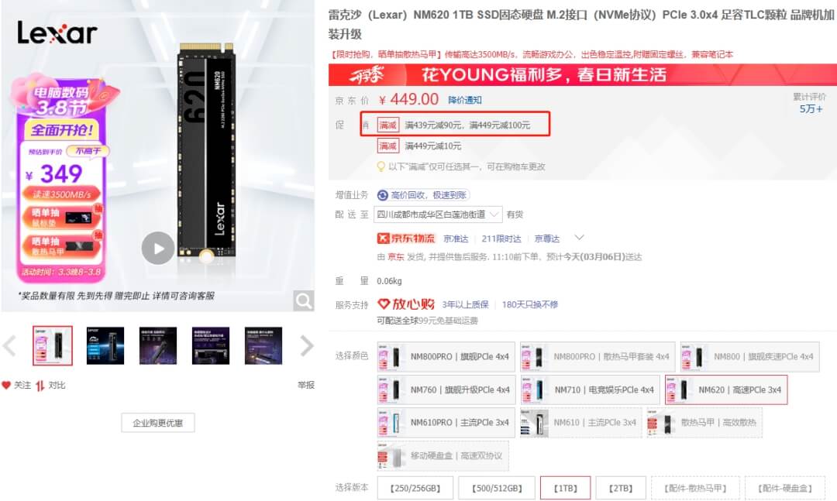Screen dimensions: 837x501
Task: Select the 【500/512GB】 version option
Action: [497, 488]
